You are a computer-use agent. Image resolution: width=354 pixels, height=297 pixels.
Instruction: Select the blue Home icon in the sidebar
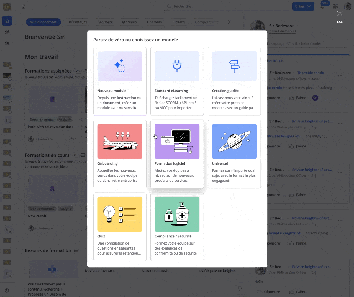tap(6, 21)
